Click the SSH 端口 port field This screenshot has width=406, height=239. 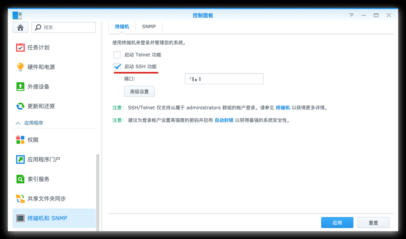click(224, 79)
